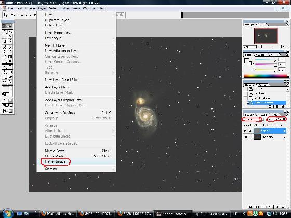Open the layer blend mode dropdown
The height and width of the screenshot is (218, 291).
pyautogui.click(x=252, y=119)
